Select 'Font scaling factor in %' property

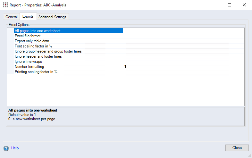[x=33, y=46]
